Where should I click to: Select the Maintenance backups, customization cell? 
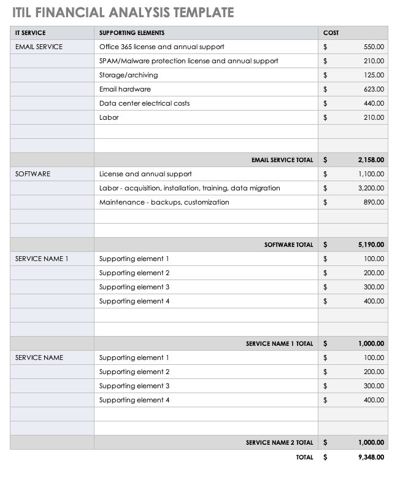[x=164, y=202]
